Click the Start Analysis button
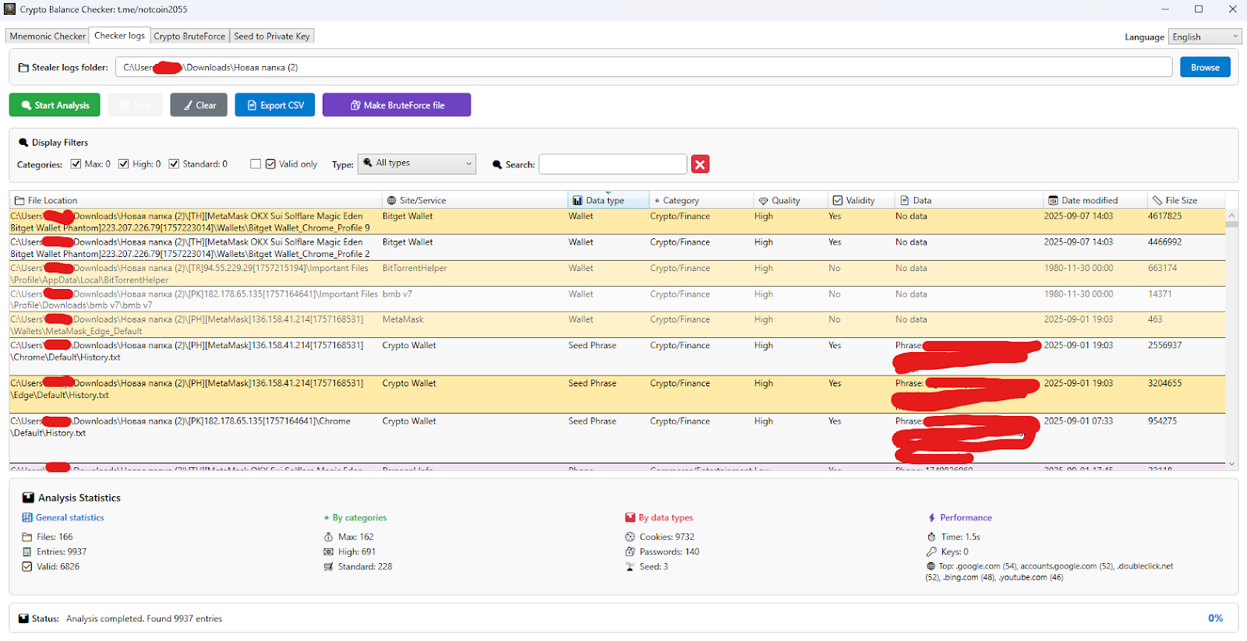Screen dimensions: 1247x641 [55, 105]
